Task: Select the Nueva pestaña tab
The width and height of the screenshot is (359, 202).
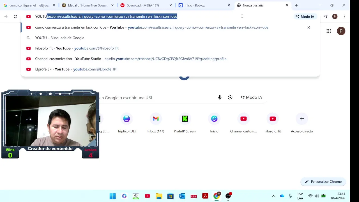Action: [x=263, y=5]
